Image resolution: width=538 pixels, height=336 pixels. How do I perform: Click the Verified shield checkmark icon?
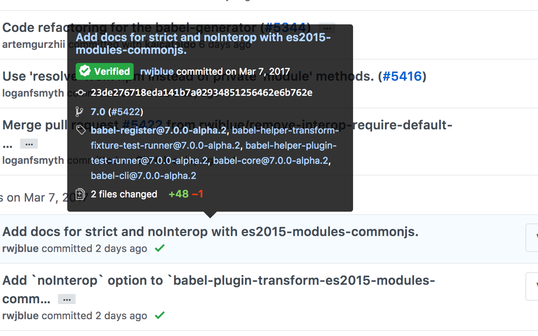point(84,71)
